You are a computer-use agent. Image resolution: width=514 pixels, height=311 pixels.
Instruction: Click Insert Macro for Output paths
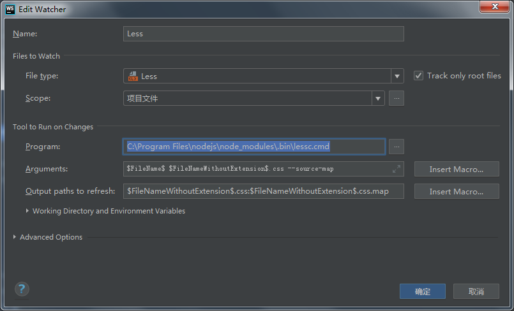click(456, 191)
